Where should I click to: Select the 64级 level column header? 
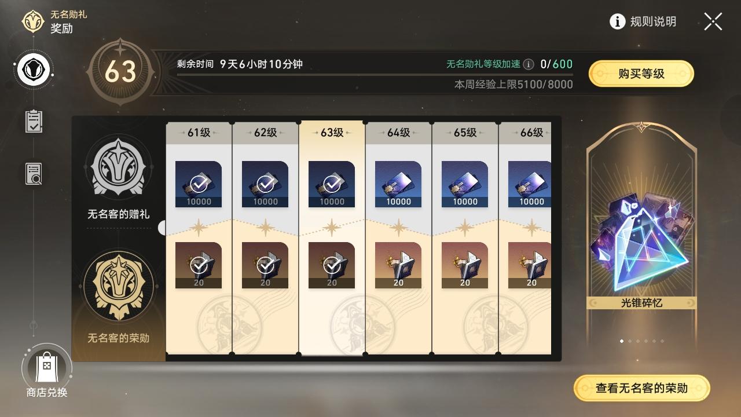[398, 133]
